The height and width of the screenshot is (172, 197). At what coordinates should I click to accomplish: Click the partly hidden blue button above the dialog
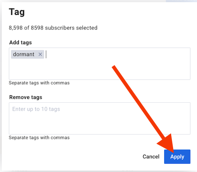point(181,1)
